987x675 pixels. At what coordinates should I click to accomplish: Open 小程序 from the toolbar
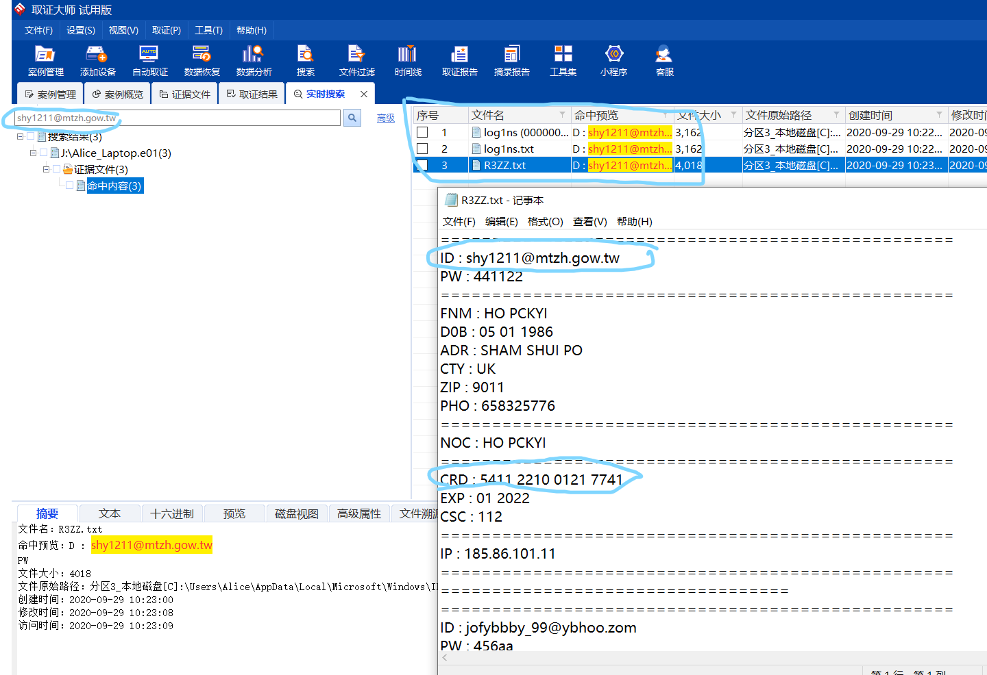(613, 60)
